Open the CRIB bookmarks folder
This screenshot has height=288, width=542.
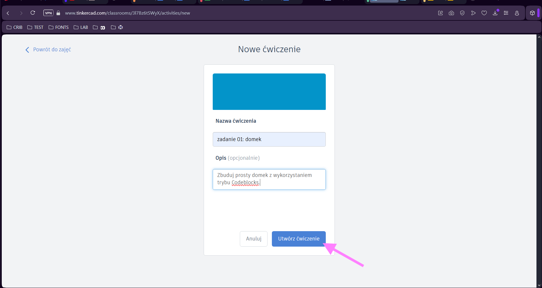15,27
